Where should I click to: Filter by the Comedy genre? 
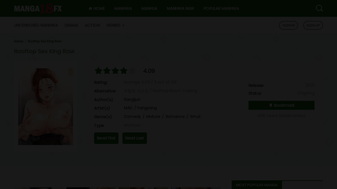click(132, 116)
